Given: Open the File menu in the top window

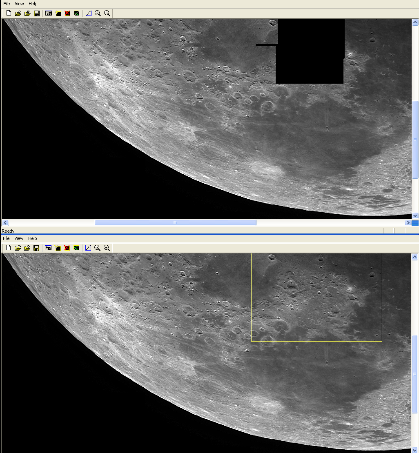Looking at the screenshot, I should 7,4.
